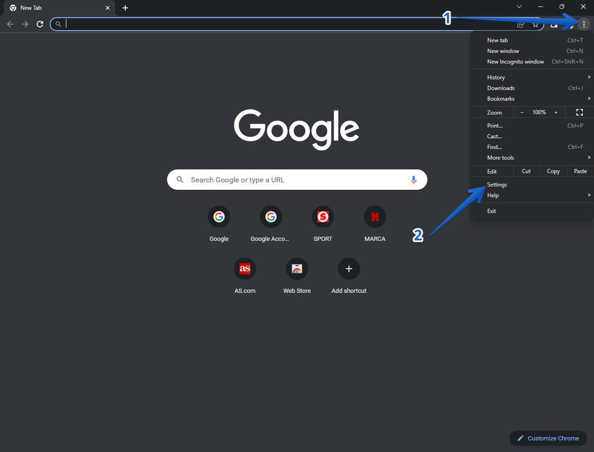The width and height of the screenshot is (594, 452).
Task: Toggle fullscreen mode in the Zoom row
Action: (579, 112)
